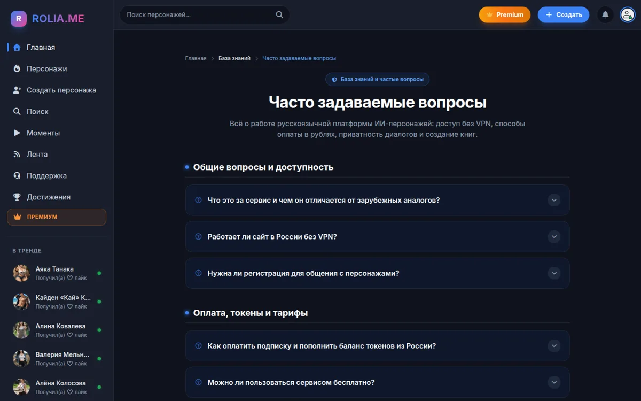Image resolution: width=641 pixels, height=401 pixels.
Task: Open Персонажи in the sidebar
Action: 57,68
